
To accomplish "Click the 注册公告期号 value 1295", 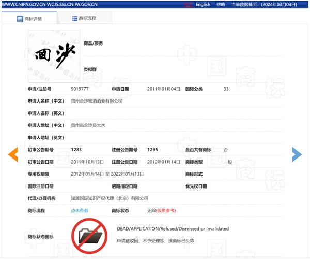I will click(152, 150).
